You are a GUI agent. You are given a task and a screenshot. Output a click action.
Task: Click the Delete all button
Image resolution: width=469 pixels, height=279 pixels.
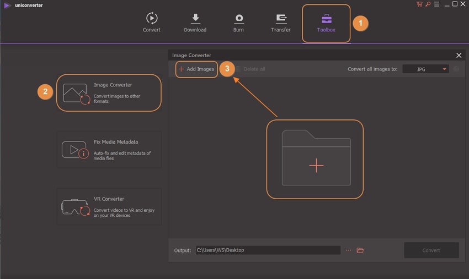[x=251, y=69]
